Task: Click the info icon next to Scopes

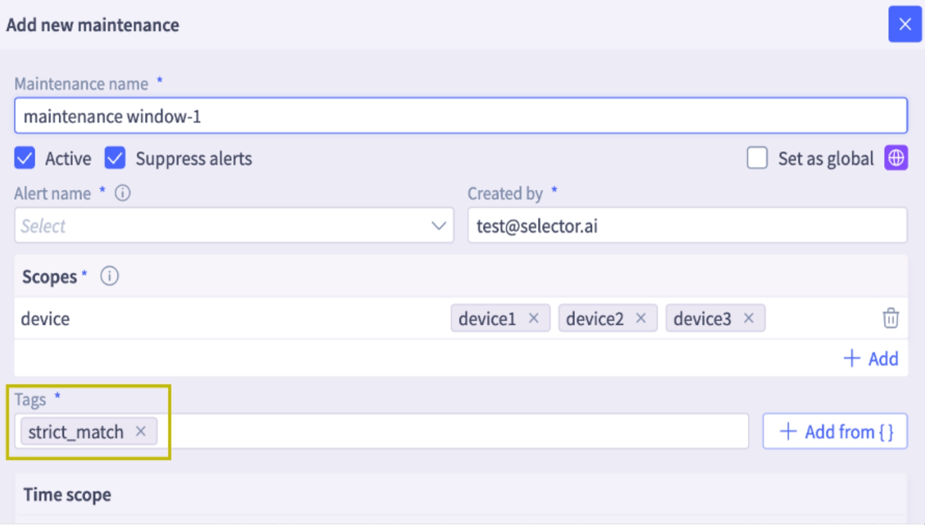Action: tap(109, 276)
